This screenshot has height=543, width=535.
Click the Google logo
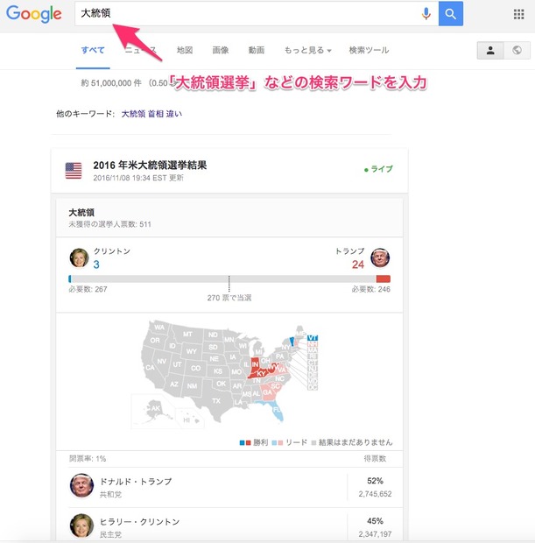[x=34, y=14]
